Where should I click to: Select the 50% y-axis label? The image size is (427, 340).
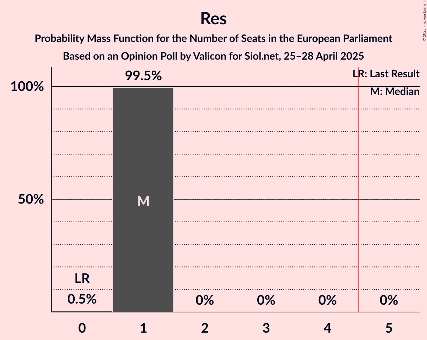pyautogui.click(x=31, y=200)
